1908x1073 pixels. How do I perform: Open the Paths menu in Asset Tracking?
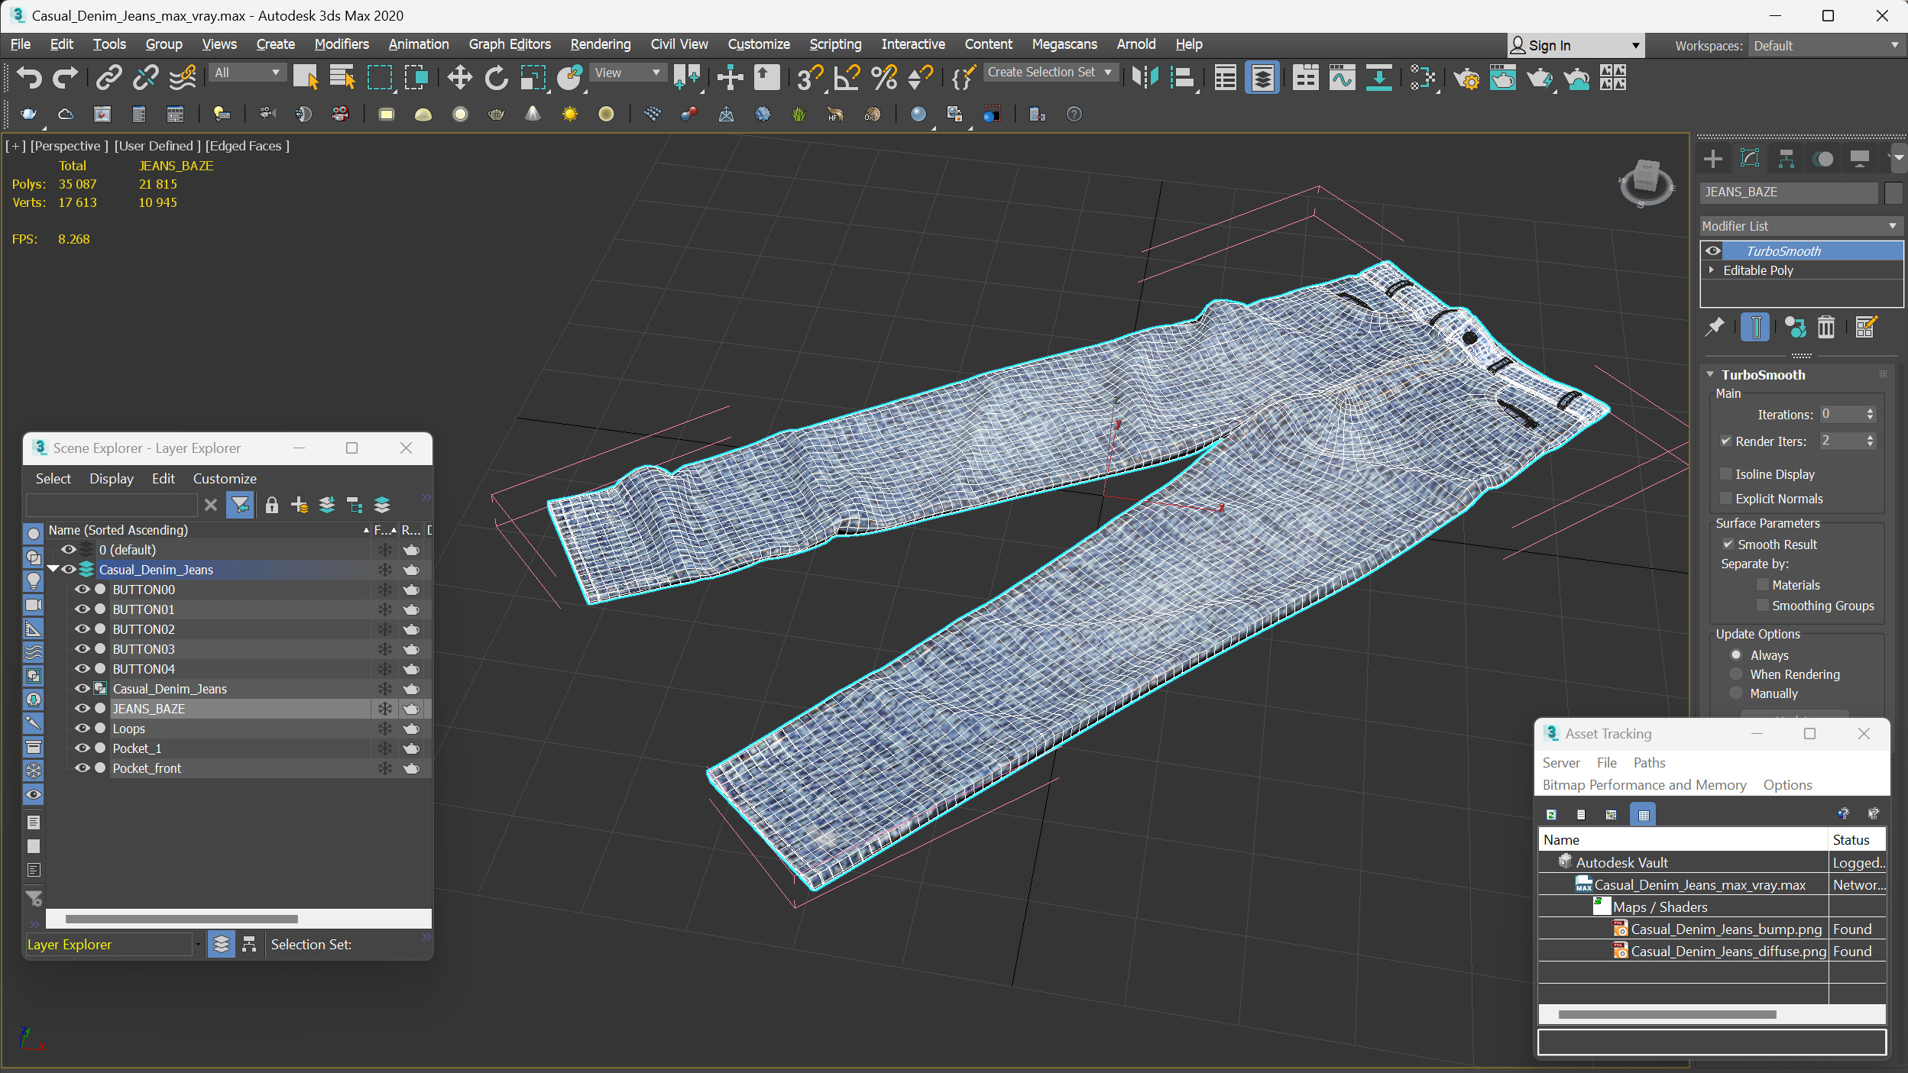1649,763
